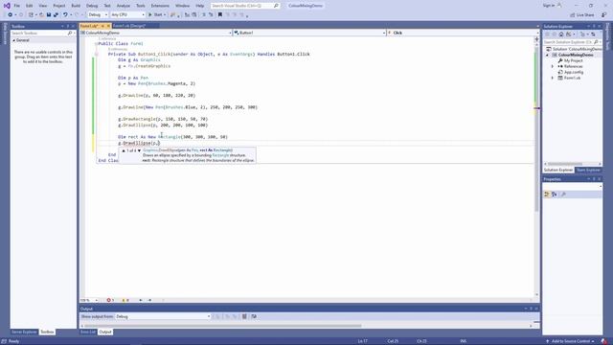613x345 pixels.
Task: Open the Show output from Debug dropdown
Action: (163, 316)
